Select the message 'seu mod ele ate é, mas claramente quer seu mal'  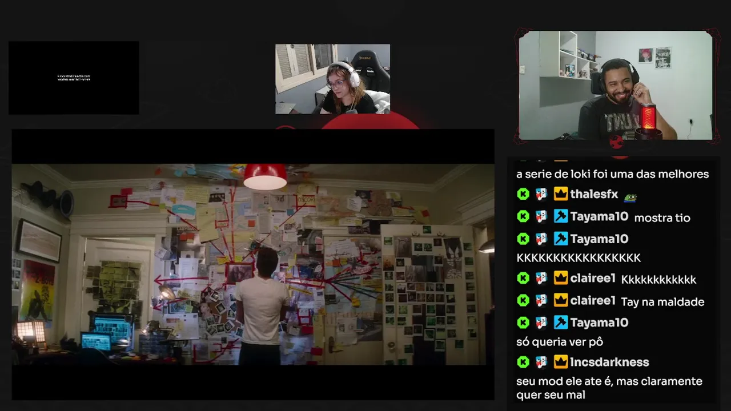pos(609,388)
